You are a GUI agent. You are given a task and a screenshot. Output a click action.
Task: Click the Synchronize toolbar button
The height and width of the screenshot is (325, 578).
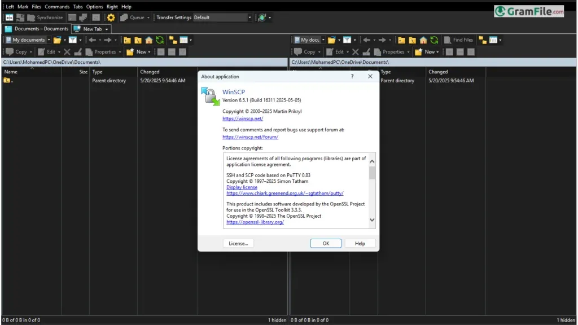point(45,17)
